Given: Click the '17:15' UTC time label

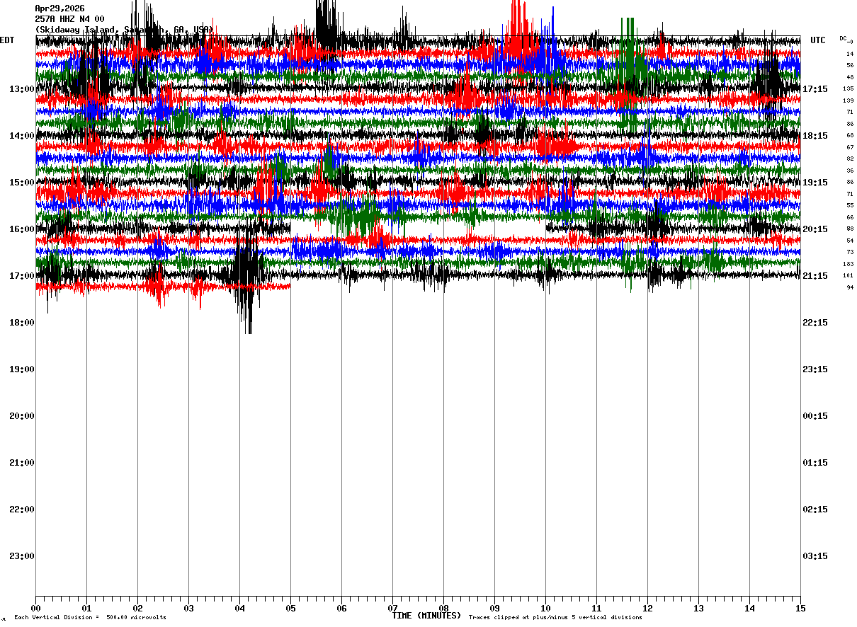Looking at the screenshot, I should point(815,88).
